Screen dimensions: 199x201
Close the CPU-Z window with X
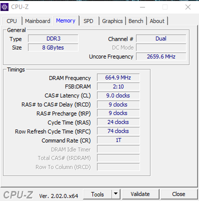click(188, 7)
